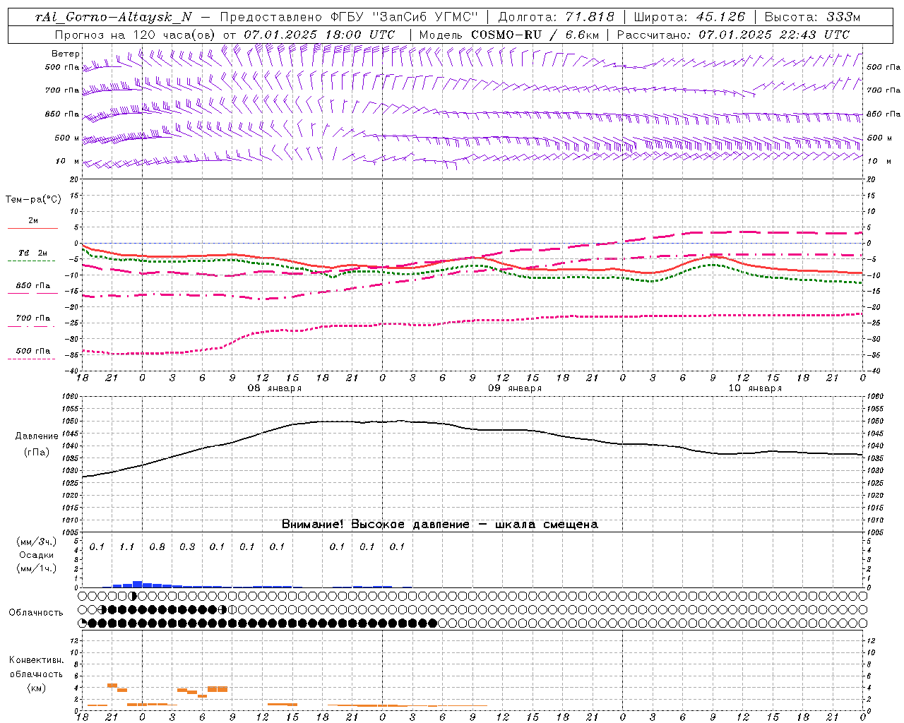Image resolution: width=904 pixels, height=723 pixels.
Task: Select the (мм/3ч.) units label
Action: click(37, 542)
